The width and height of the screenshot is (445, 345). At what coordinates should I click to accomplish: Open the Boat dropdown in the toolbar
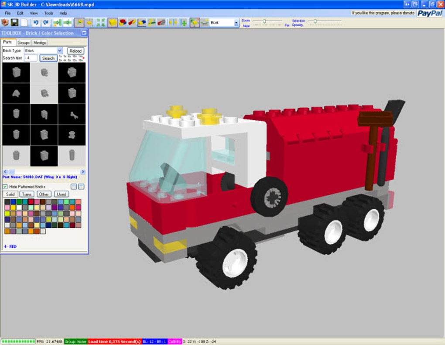click(x=236, y=23)
